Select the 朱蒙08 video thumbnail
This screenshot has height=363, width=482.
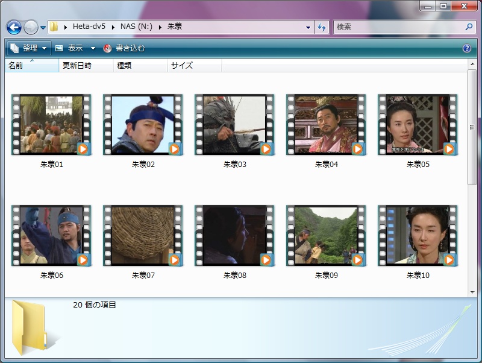tap(234, 235)
